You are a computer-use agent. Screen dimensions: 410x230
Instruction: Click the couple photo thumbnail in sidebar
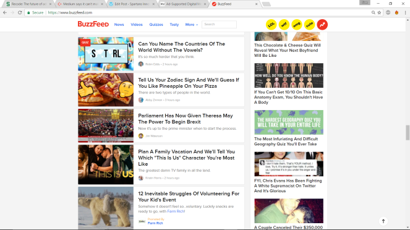289,211
